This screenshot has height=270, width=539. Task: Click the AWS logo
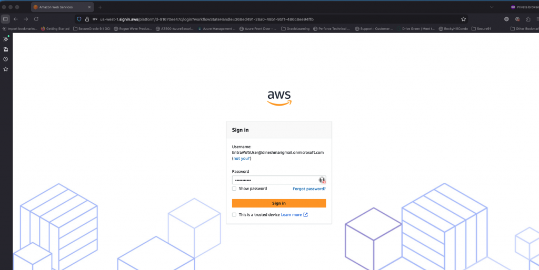click(x=279, y=98)
